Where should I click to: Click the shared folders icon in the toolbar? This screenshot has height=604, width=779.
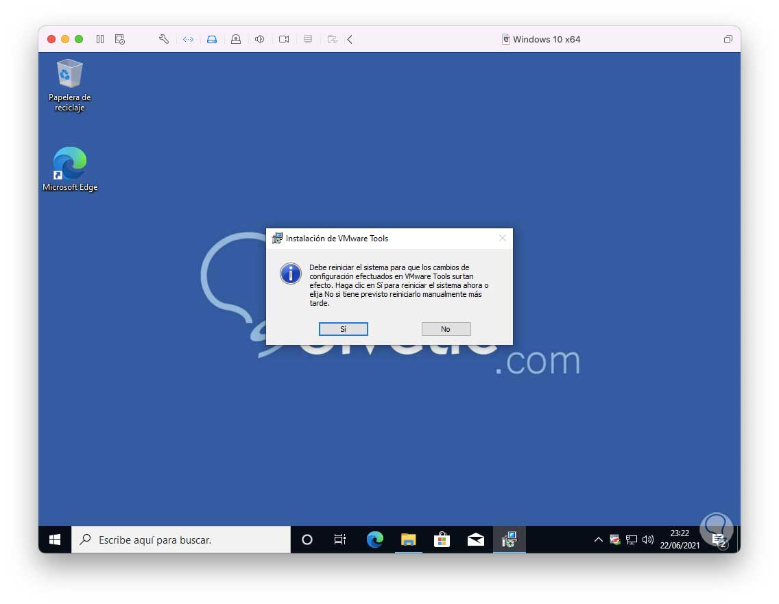coord(333,39)
